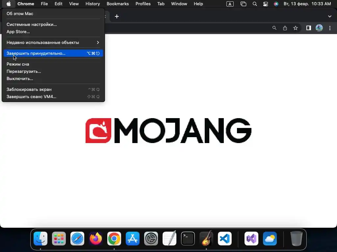Click the Mojang logo image

168,131
